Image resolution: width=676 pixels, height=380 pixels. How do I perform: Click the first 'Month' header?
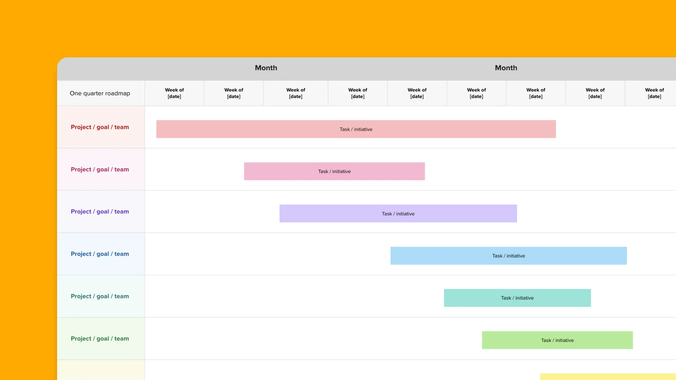tap(266, 68)
